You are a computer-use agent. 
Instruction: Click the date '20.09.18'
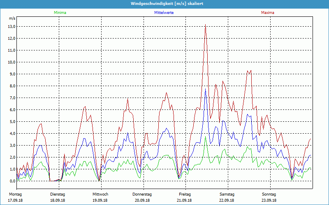click(142, 200)
